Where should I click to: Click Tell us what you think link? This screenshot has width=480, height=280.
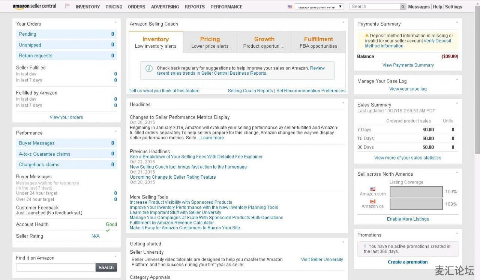pos(164,91)
